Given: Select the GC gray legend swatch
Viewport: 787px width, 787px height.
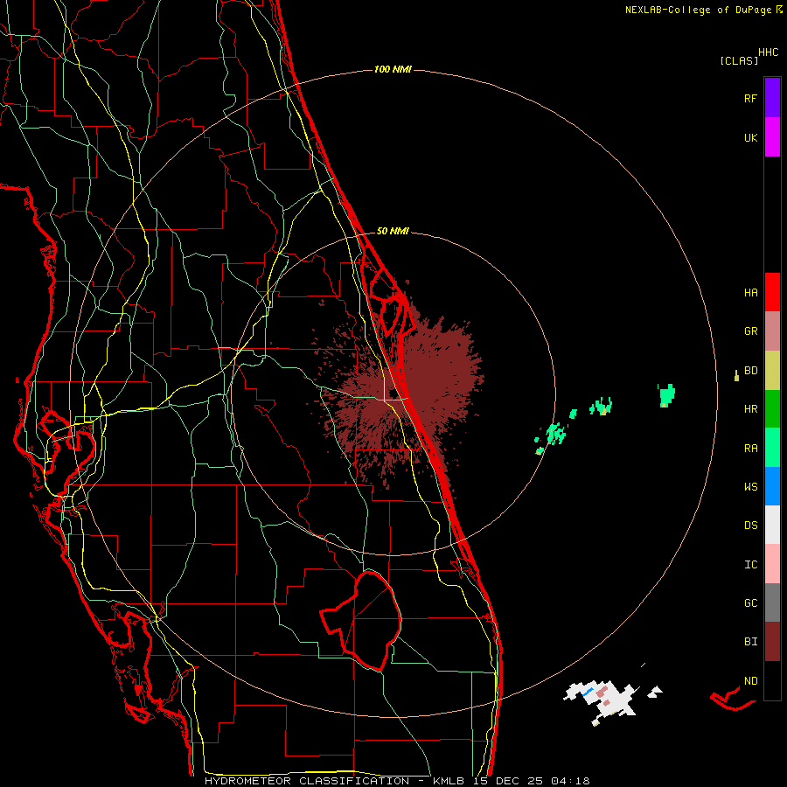Looking at the screenshot, I should click(x=772, y=602).
